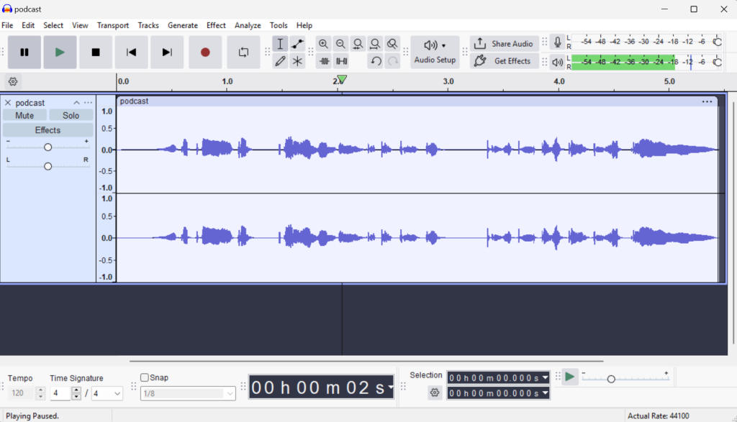Image resolution: width=737 pixels, height=422 pixels.
Task: Click the Undo icon
Action: click(375, 60)
